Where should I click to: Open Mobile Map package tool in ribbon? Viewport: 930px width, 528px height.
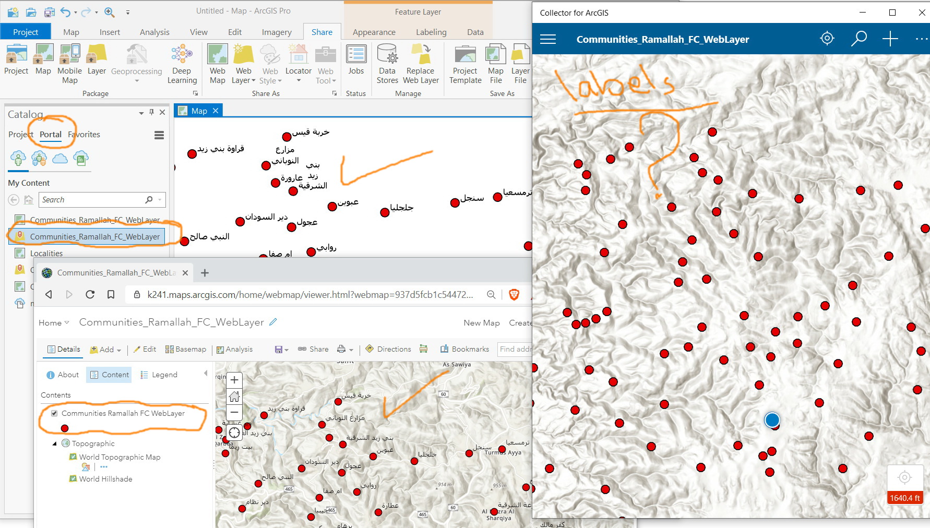(x=69, y=64)
